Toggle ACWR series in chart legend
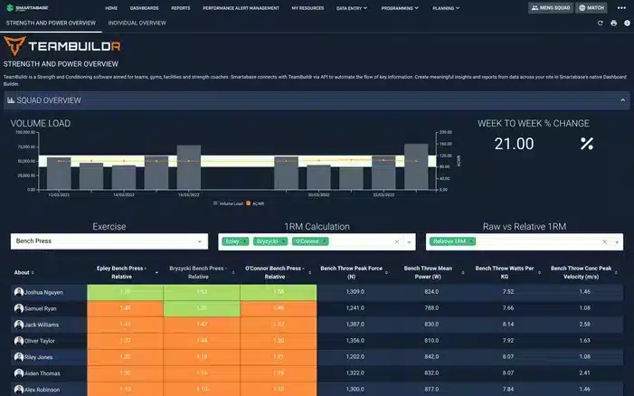 [x=255, y=203]
